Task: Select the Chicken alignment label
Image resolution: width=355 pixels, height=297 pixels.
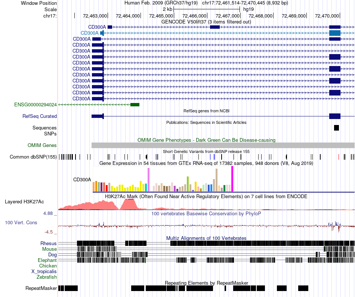Action: tap(48, 266)
